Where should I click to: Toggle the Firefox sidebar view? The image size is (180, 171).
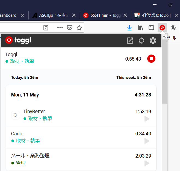[x=151, y=28]
